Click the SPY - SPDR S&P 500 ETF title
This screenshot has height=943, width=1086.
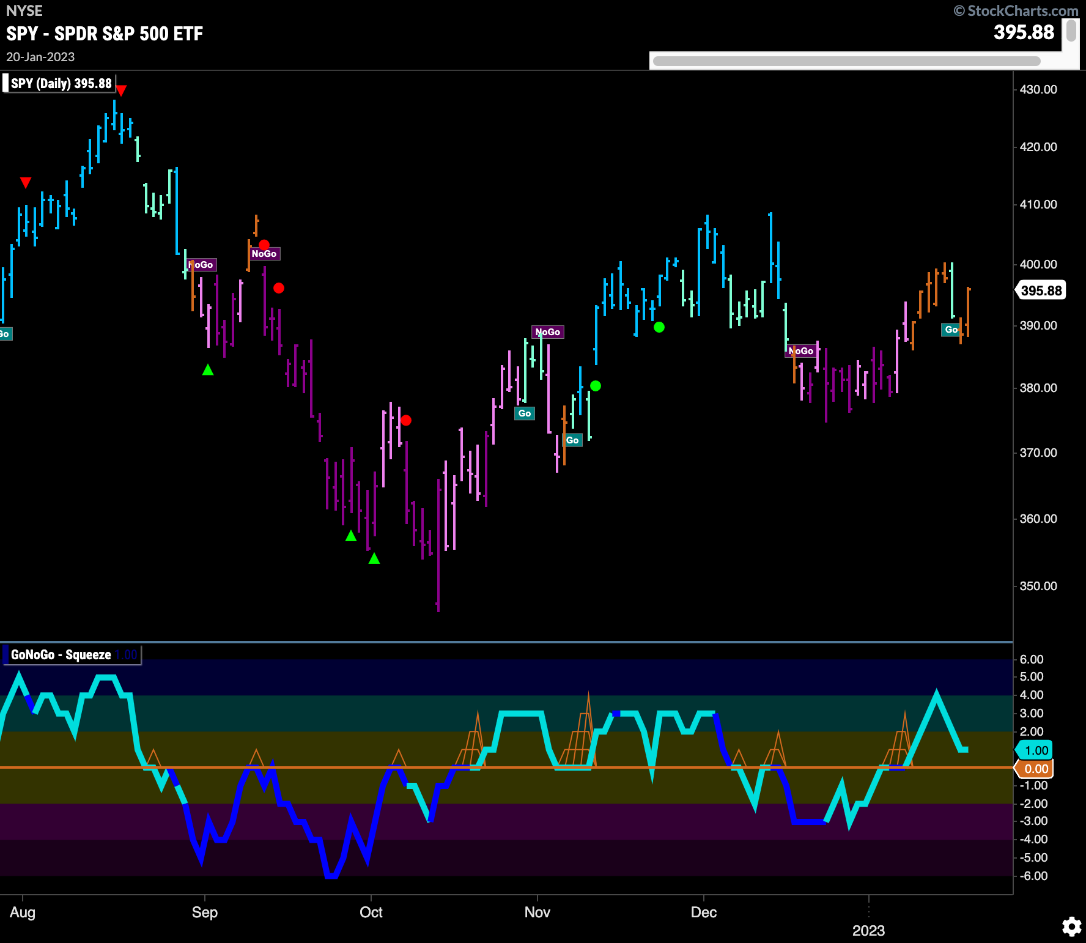tap(105, 34)
